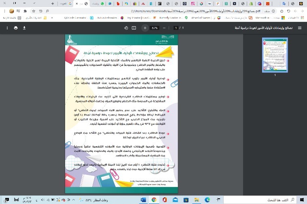Viewport: 307px width, 204px height.
Task: Click the browser address bar
Action: 162,11
